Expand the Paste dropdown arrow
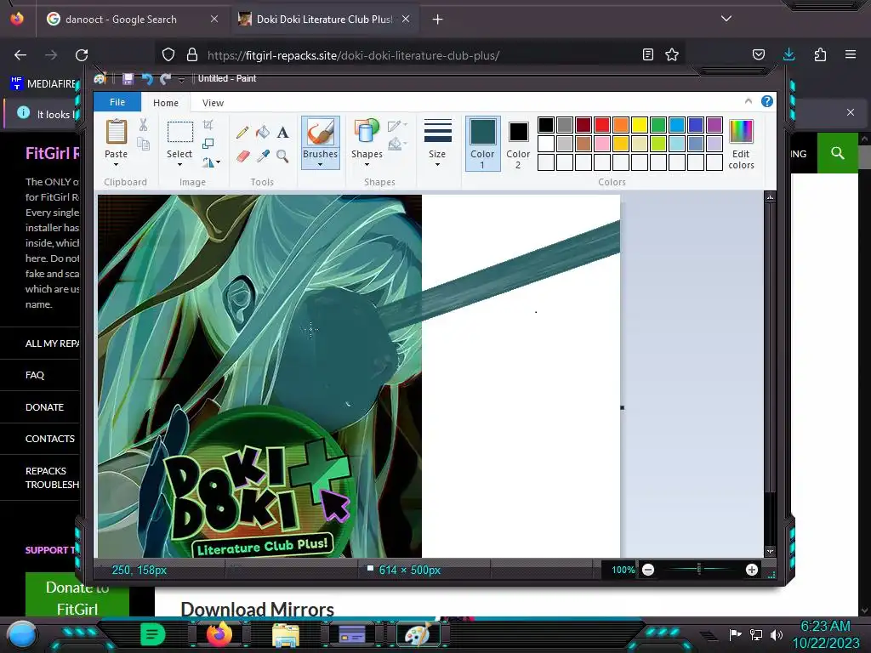Screen dimensions: 871x653 pos(116,164)
